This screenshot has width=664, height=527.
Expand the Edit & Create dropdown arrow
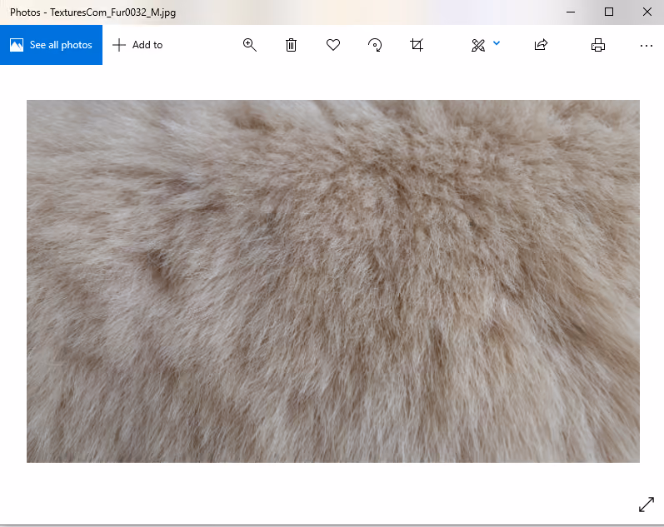click(x=497, y=42)
